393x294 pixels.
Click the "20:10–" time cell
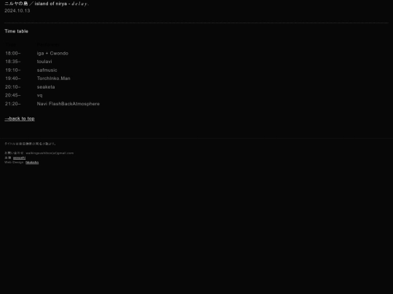coord(13,87)
